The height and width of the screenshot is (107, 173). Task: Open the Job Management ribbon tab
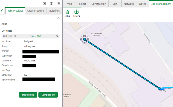point(161,4)
